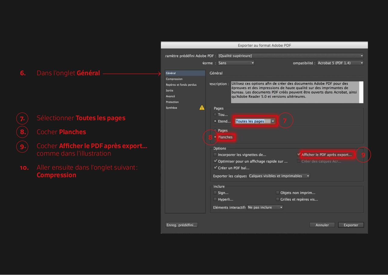Open Repères et fonds perdus section
The width and height of the screenshot is (388, 275).
coord(181,85)
